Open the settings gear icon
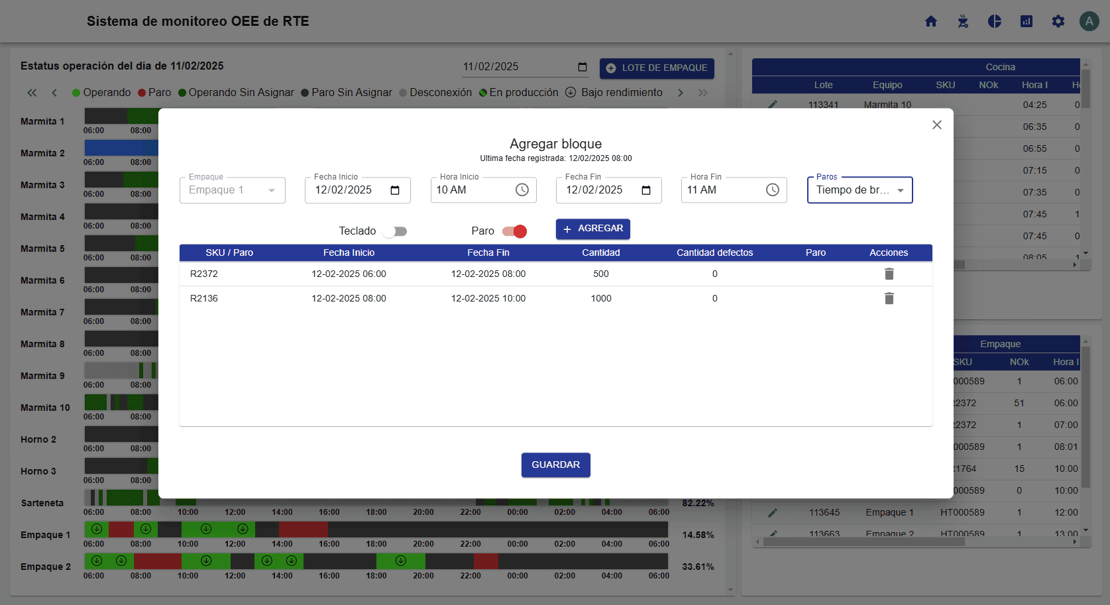The width and height of the screenshot is (1110, 605). 1058,21
